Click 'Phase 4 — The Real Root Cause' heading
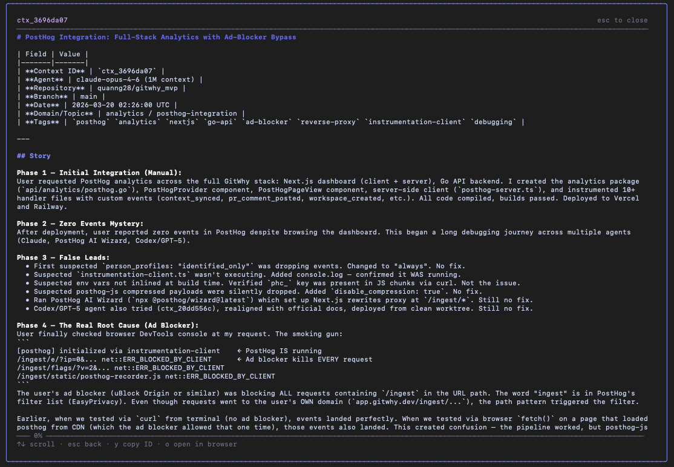The width and height of the screenshot is (674, 467). [108, 325]
